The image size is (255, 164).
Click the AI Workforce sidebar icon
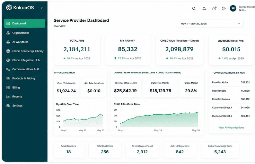[x=8, y=42]
